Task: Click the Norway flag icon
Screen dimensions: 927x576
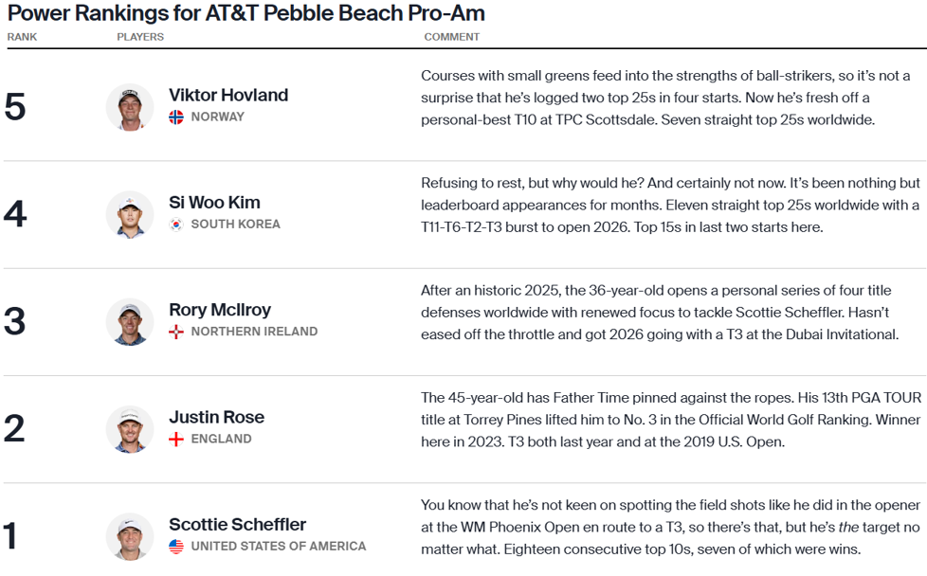Action: point(176,117)
